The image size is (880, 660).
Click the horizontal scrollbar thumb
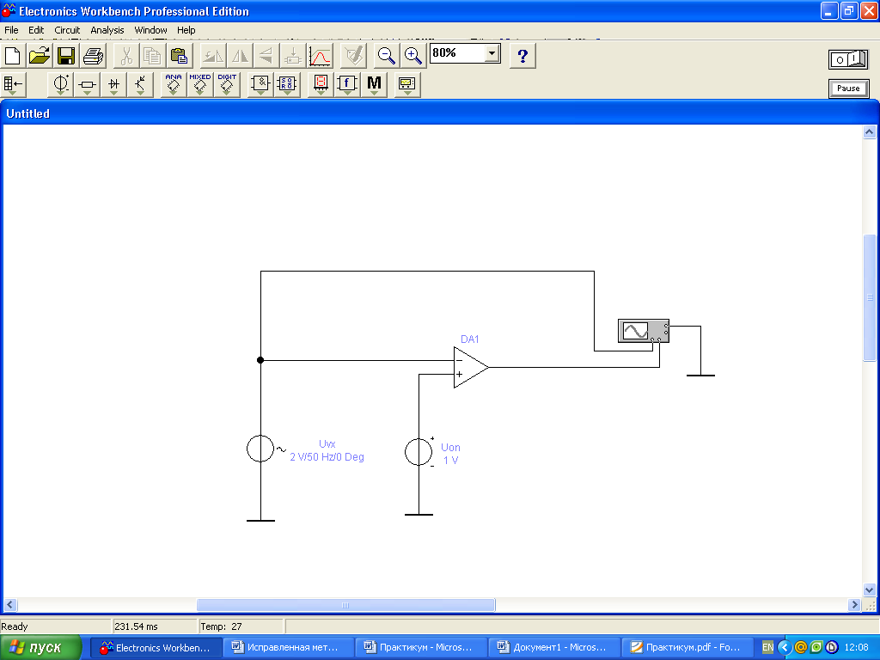(345, 605)
